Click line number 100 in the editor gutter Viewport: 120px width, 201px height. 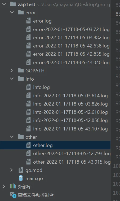[x=117, y=166]
